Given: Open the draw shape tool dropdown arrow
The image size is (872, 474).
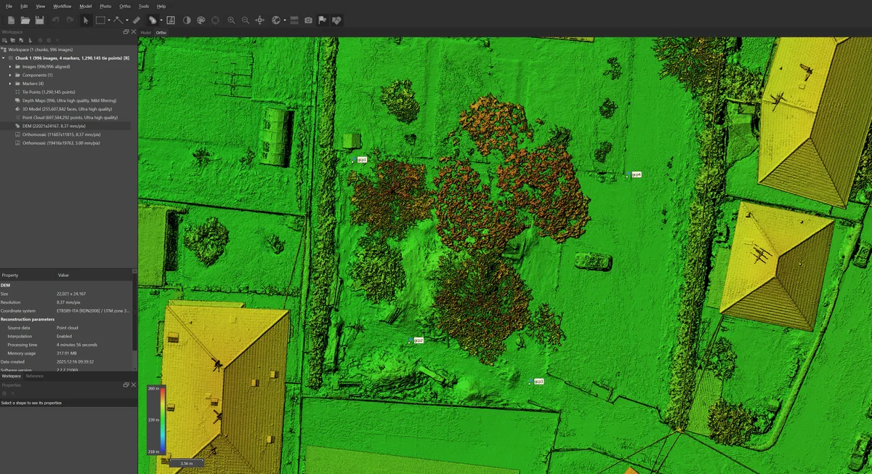Looking at the screenshot, I should [126, 20].
